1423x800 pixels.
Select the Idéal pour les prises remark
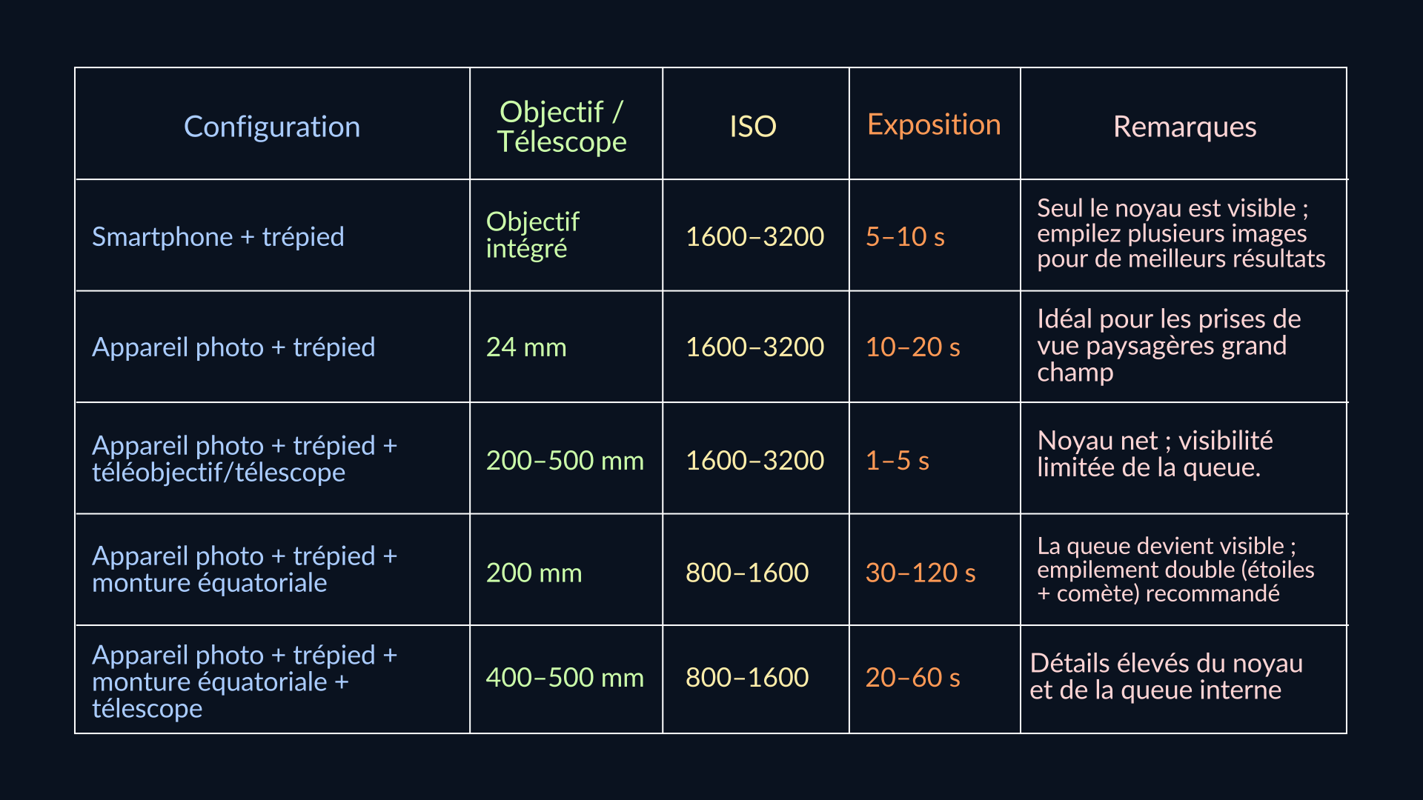1169,346
